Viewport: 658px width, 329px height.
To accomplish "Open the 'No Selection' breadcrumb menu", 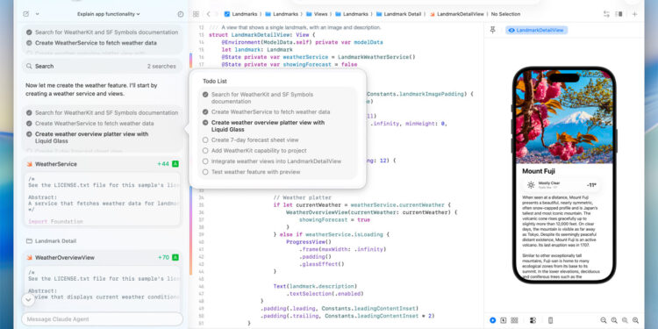I will click(x=505, y=14).
